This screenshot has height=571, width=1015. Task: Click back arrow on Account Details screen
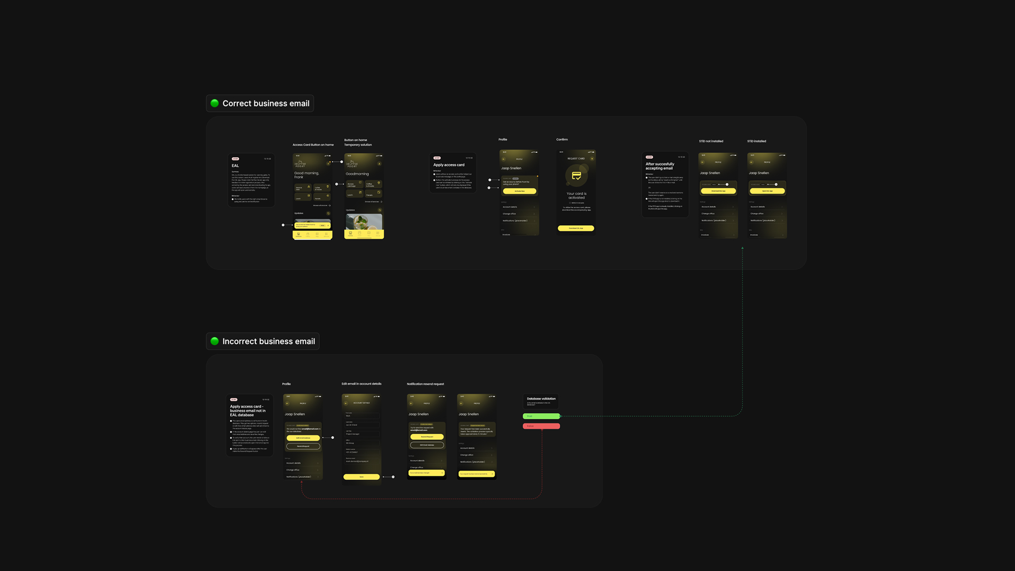click(346, 403)
